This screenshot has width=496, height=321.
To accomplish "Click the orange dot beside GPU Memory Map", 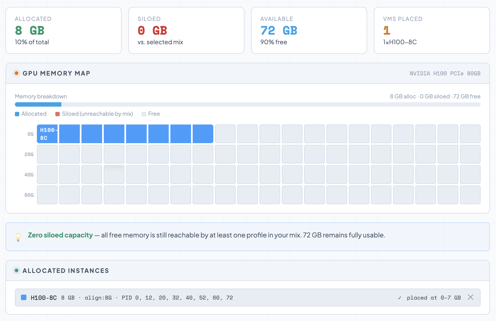I will (x=17, y=73).
